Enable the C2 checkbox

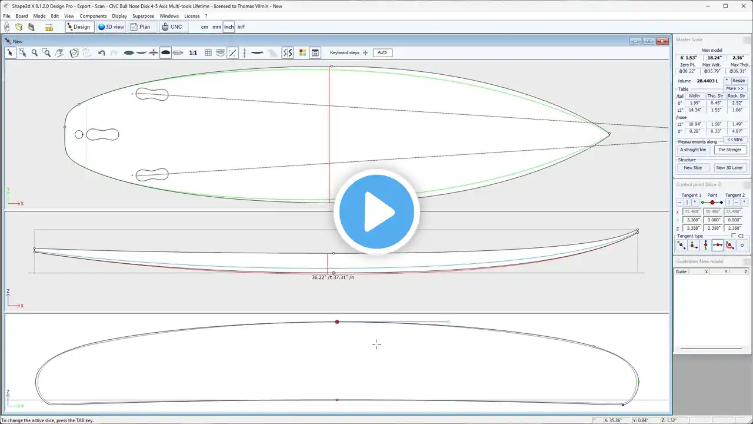(733, 236)
